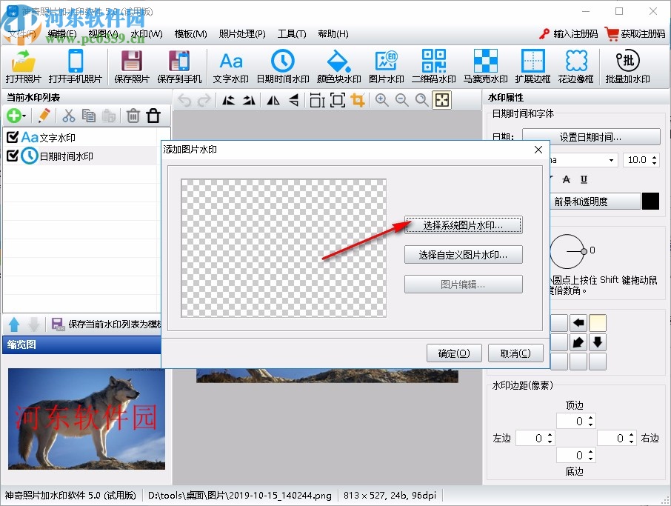Image resolution: width=671 pixels, height=506 pixels.
Task: Select the highlighted top-right position cell
Action: point(598,323)
